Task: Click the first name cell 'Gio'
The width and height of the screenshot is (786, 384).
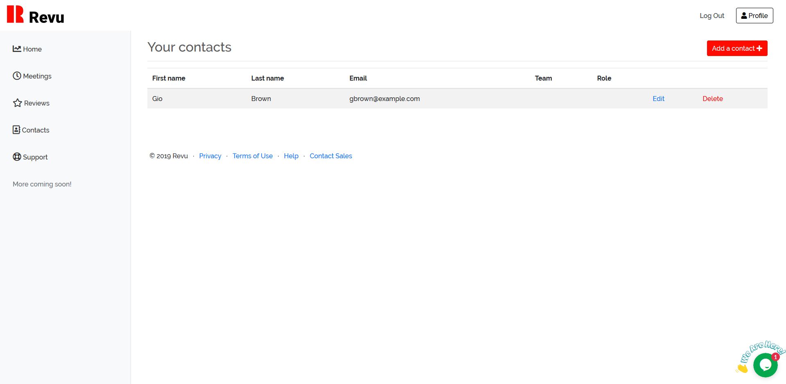Action: pyautogui.click(x=157, y=99)
